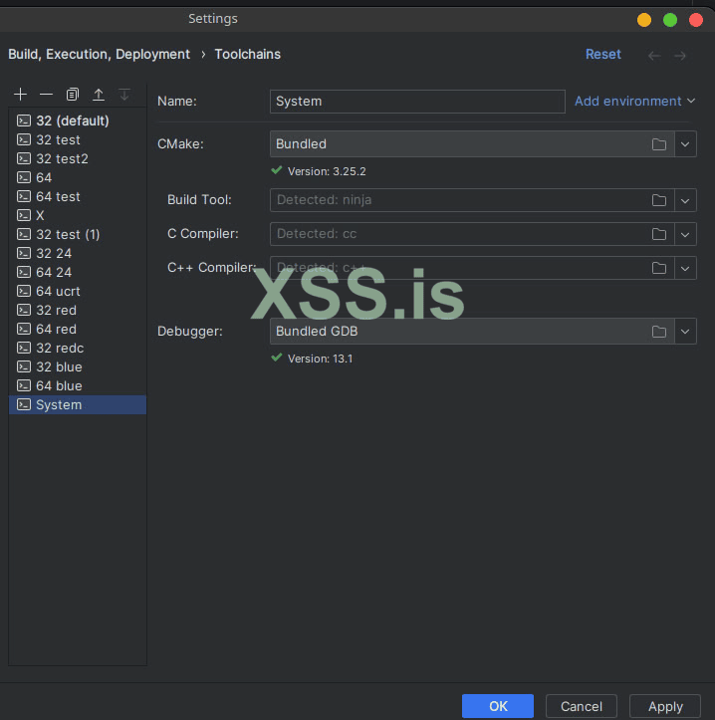Click the OK button
This screenshot has height=720, width=715.
[498, 706]
